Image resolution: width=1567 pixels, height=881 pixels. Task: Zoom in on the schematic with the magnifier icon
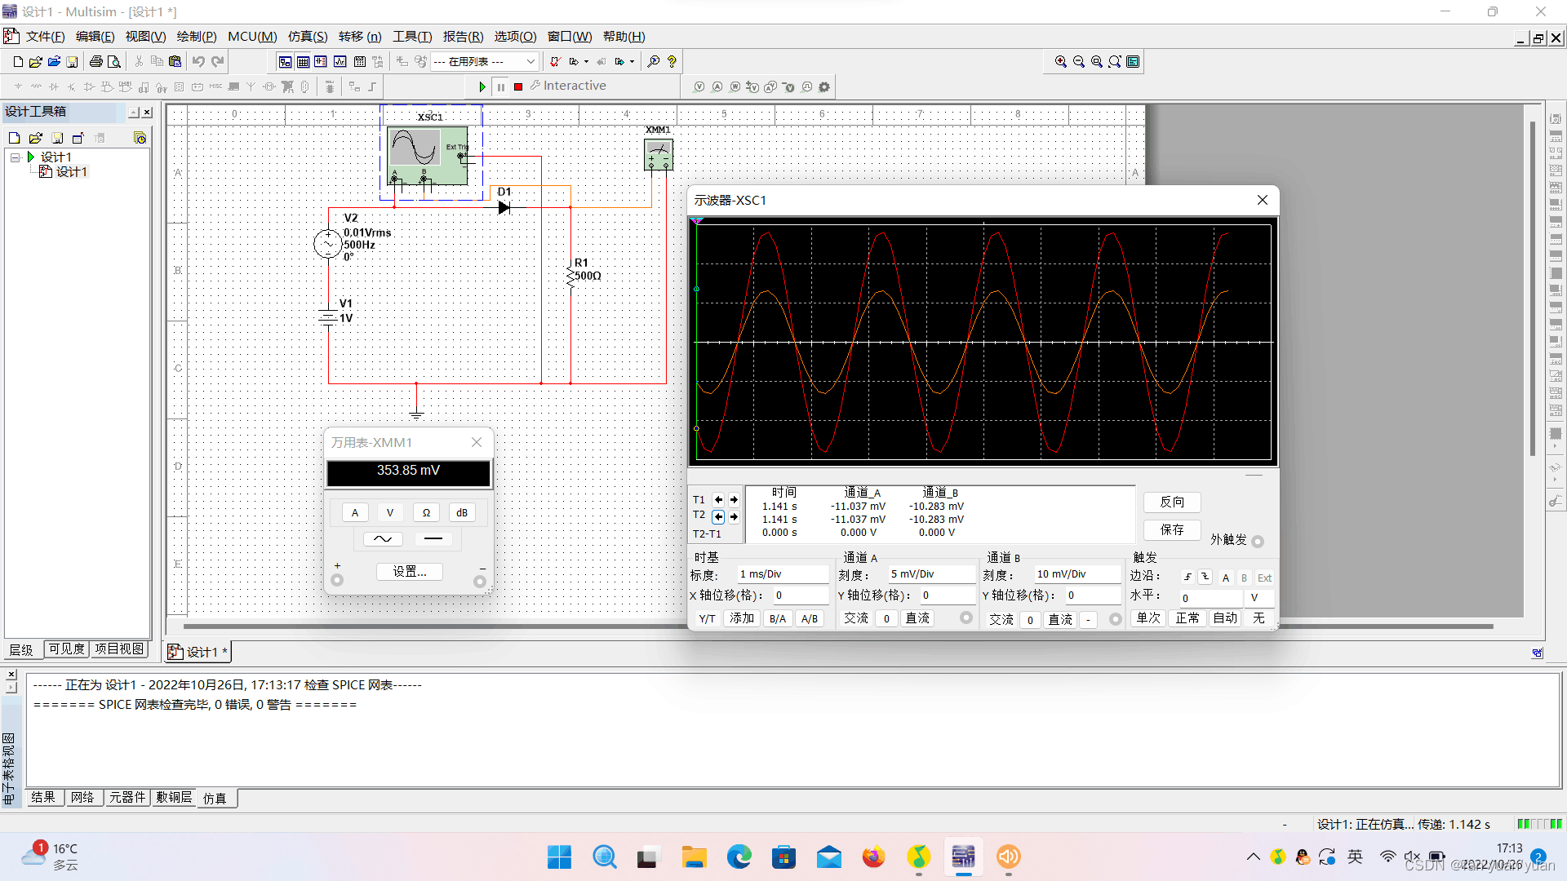pyautogui.click(x=1061, y=61)
